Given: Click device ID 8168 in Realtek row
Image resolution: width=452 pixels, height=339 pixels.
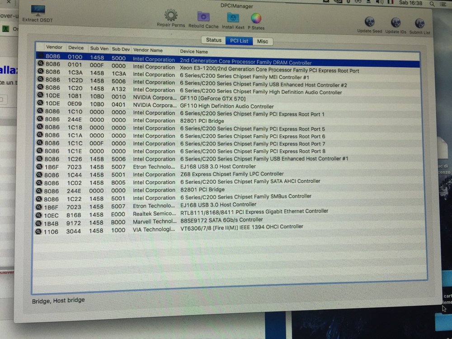Looking at the screenshot, I should [74, 215].
